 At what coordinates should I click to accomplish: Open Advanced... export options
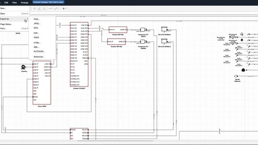42,57
